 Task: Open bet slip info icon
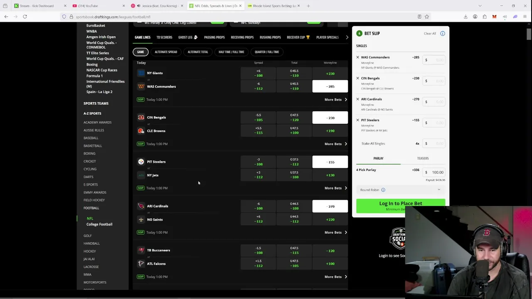[x=442, y=34]
